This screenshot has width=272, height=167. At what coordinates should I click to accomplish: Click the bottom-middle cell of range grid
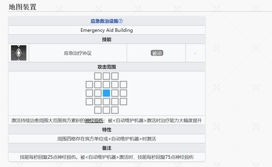(x=106, y=110)
